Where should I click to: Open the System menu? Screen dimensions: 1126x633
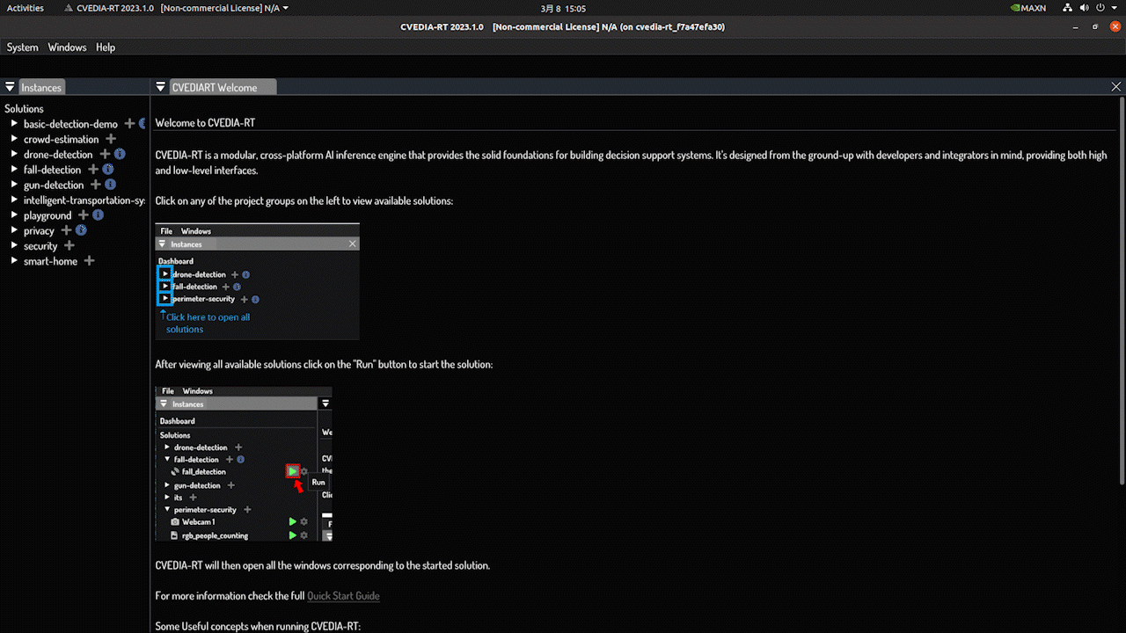[x=22, y=47]
